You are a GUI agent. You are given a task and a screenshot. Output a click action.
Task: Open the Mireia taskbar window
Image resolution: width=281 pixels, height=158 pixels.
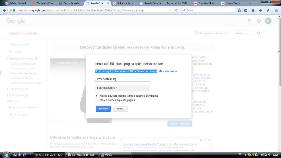[115, 155]
